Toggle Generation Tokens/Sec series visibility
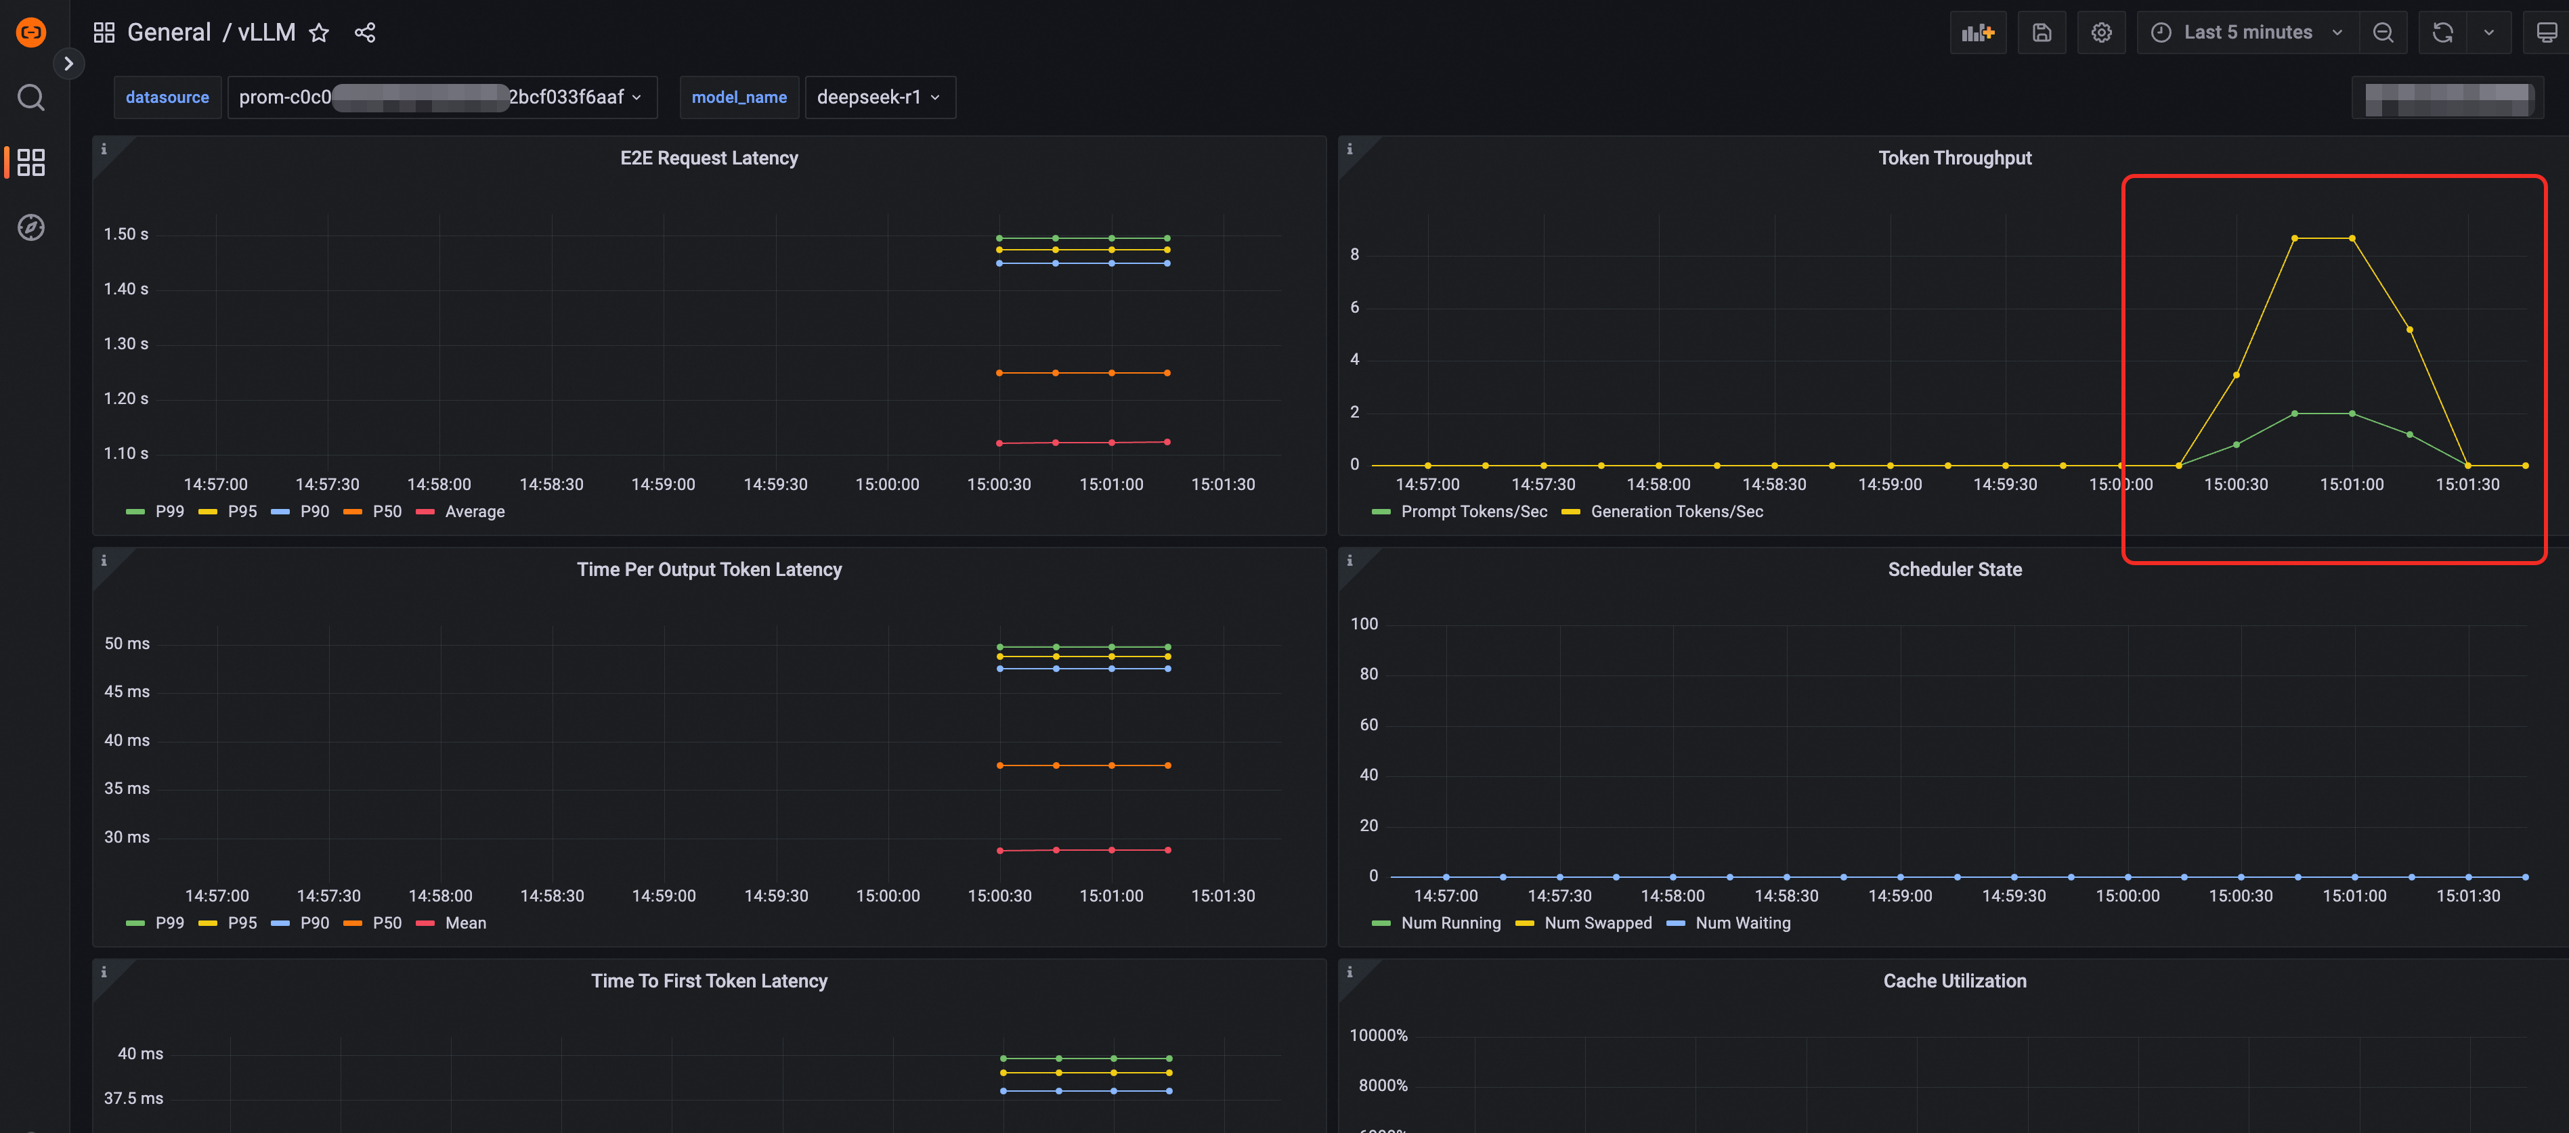Screen dimensions: 2569x1133 coord(1675,512)
